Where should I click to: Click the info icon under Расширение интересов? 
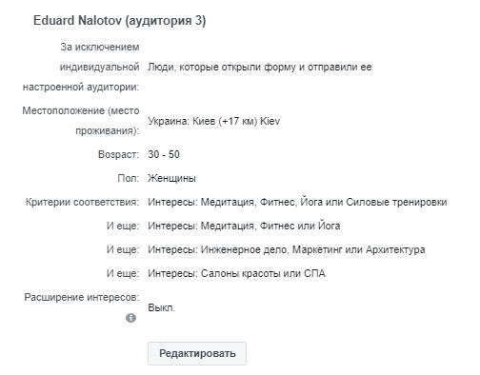[x=130, y=318]
